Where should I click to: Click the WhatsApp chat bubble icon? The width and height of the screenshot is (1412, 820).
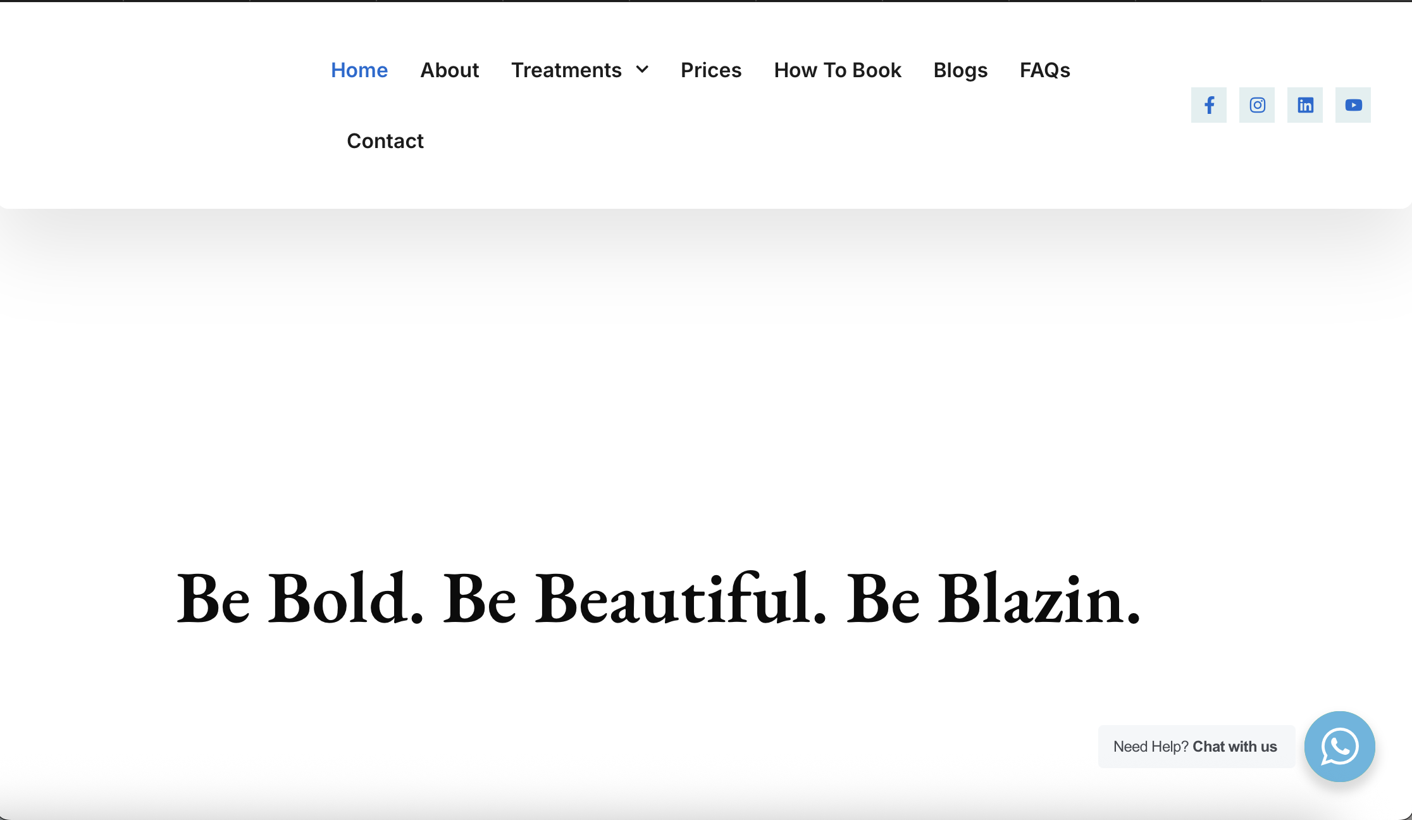(x=1339, y=747)
